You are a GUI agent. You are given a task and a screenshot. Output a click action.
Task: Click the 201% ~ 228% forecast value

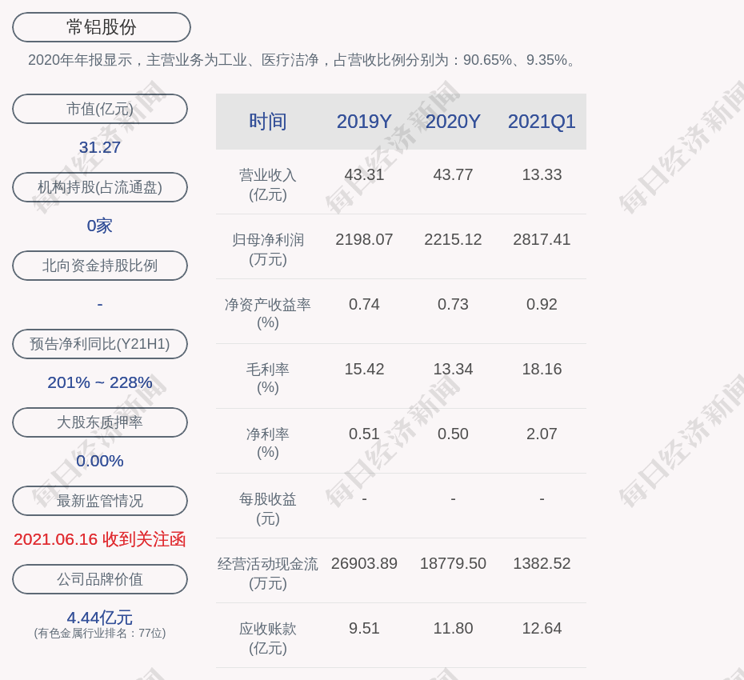[x=100, y=382]
